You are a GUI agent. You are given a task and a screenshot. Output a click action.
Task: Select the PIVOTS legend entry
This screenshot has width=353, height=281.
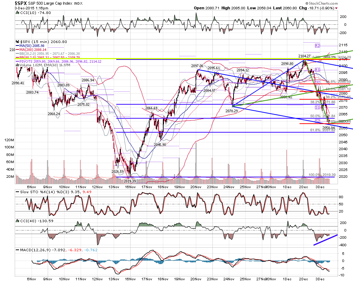[58, 61]
